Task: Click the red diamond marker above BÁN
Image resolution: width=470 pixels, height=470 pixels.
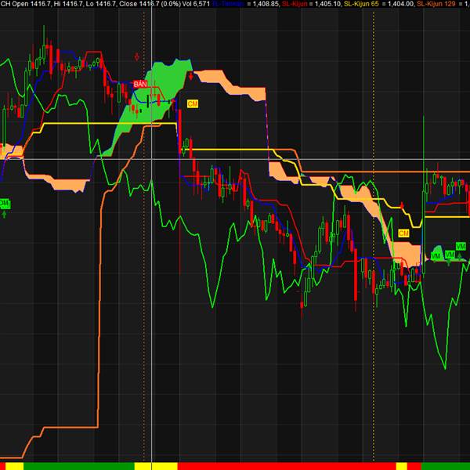Action: point(136,56)
